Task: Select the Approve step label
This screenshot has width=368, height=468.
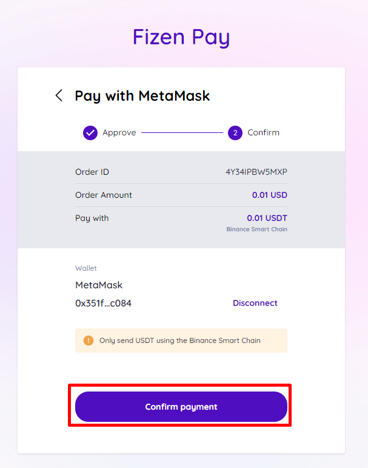Action: click(119, 133)
